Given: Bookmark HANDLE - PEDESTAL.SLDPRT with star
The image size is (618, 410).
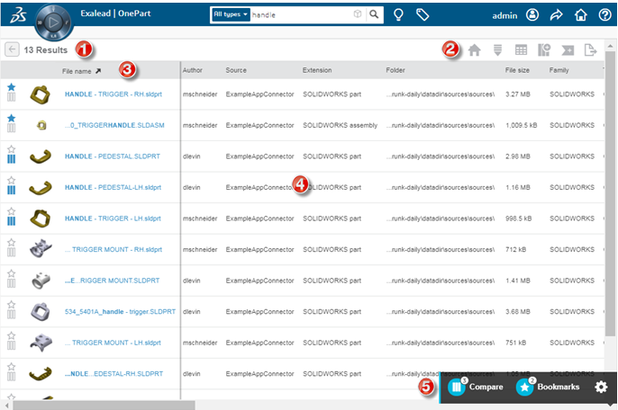Looking at the screenshot, I should (12, 149).
